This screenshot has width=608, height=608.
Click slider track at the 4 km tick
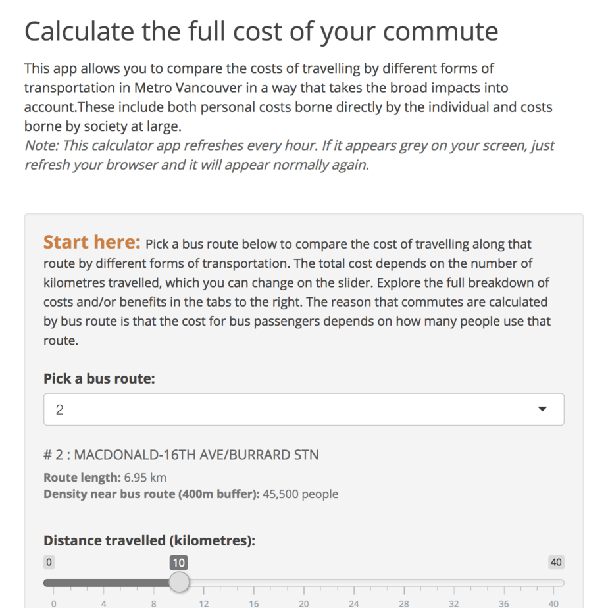coord(103,583)
